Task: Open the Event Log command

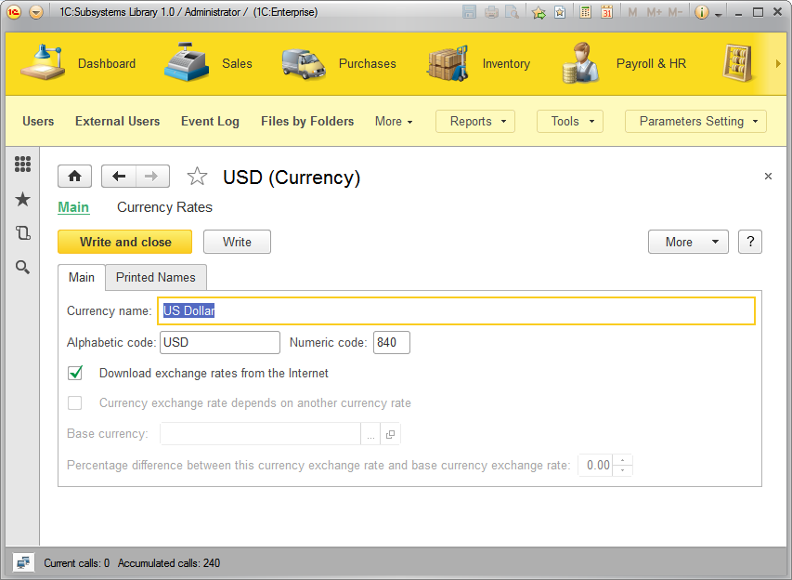Action: pos(210,122)
